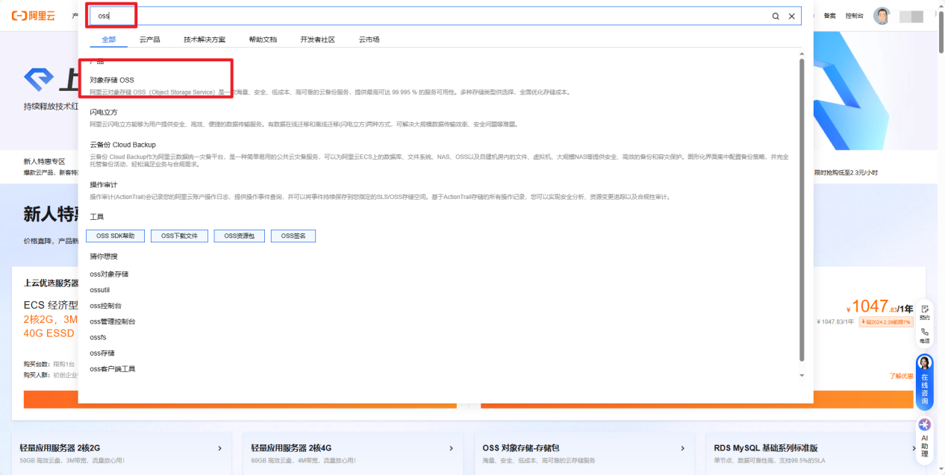This screenshot has height=475, width=945.
Task: Choose suggestion ossutil
Action: pyautogui.click(x=100, y=290)
